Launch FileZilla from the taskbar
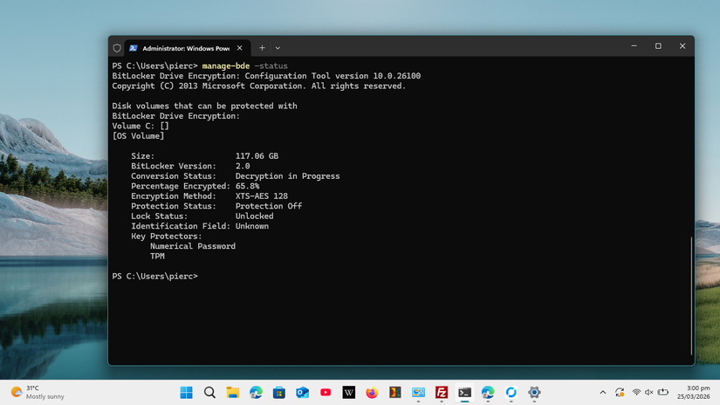Screen dimensions: 720x405 pyautogui.click(x=442, y=393)
